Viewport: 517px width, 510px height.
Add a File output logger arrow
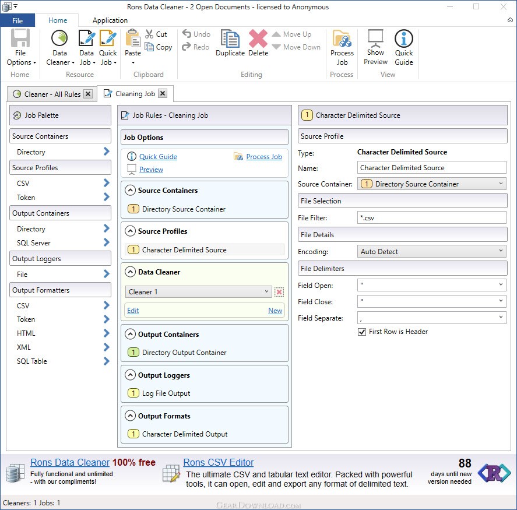click(107, 274)
